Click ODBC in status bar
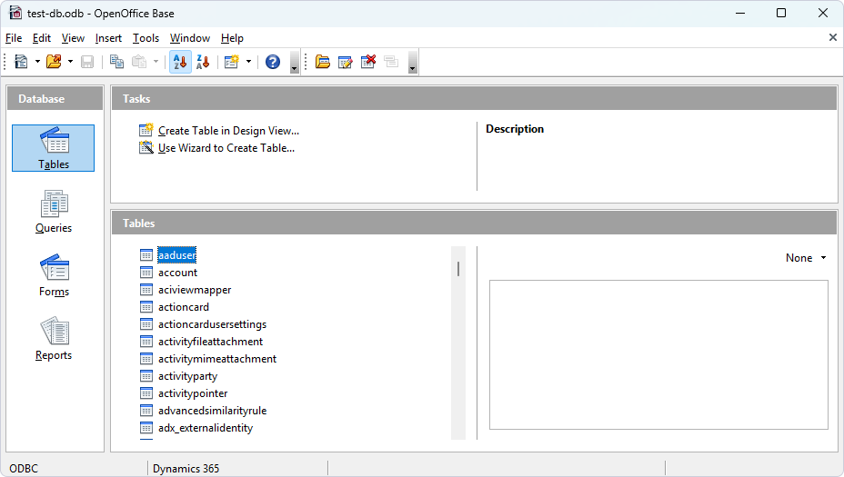The width and height of the screenshot is (844, 477). coord(24,469)
